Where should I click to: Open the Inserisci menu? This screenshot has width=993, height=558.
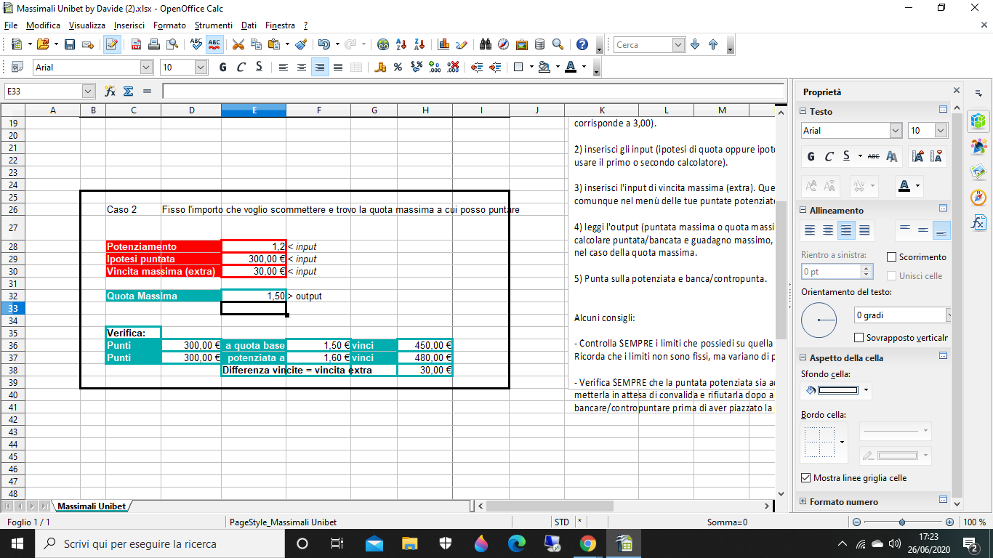point(129,25)
